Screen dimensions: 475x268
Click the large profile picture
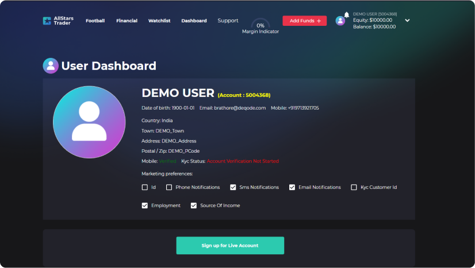coord(89,122)
